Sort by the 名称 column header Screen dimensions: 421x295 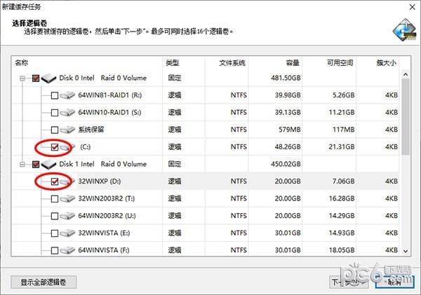[x=87, y=63]
